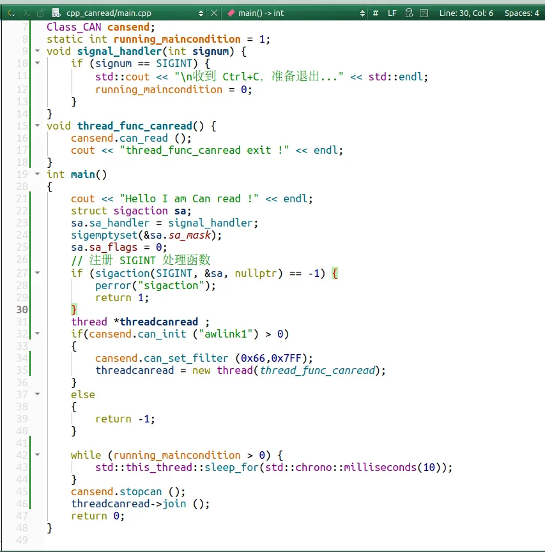Go back with the left arrow icon
This screenshot has width=545, height=552.
point(11,13)
